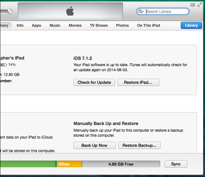205x177 pixels.
Task: Enter full screen using the arrows icon
Action: pos(200,5)
